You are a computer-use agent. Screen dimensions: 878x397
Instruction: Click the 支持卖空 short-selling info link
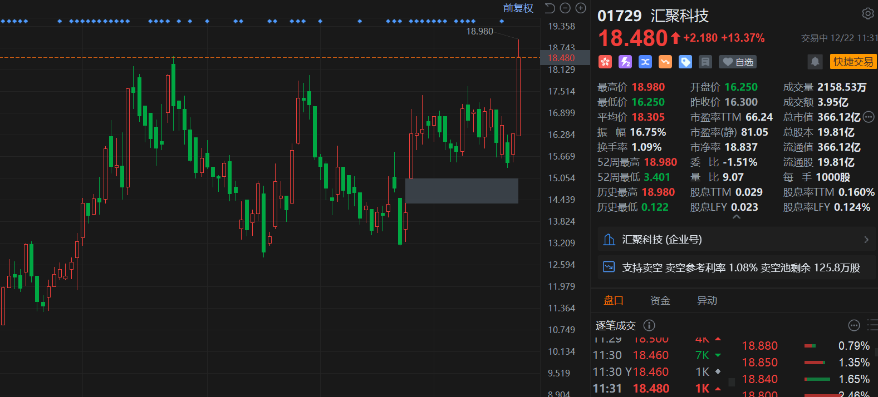coord(740,268)
